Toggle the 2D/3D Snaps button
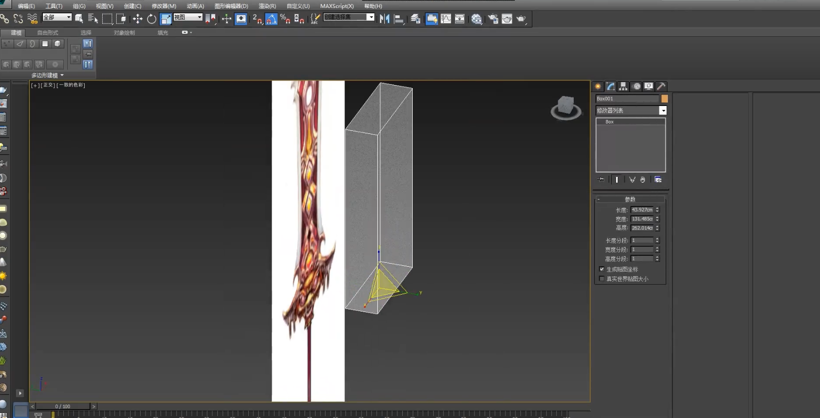The width and height of the screenshot is (820, 418). 257,19
